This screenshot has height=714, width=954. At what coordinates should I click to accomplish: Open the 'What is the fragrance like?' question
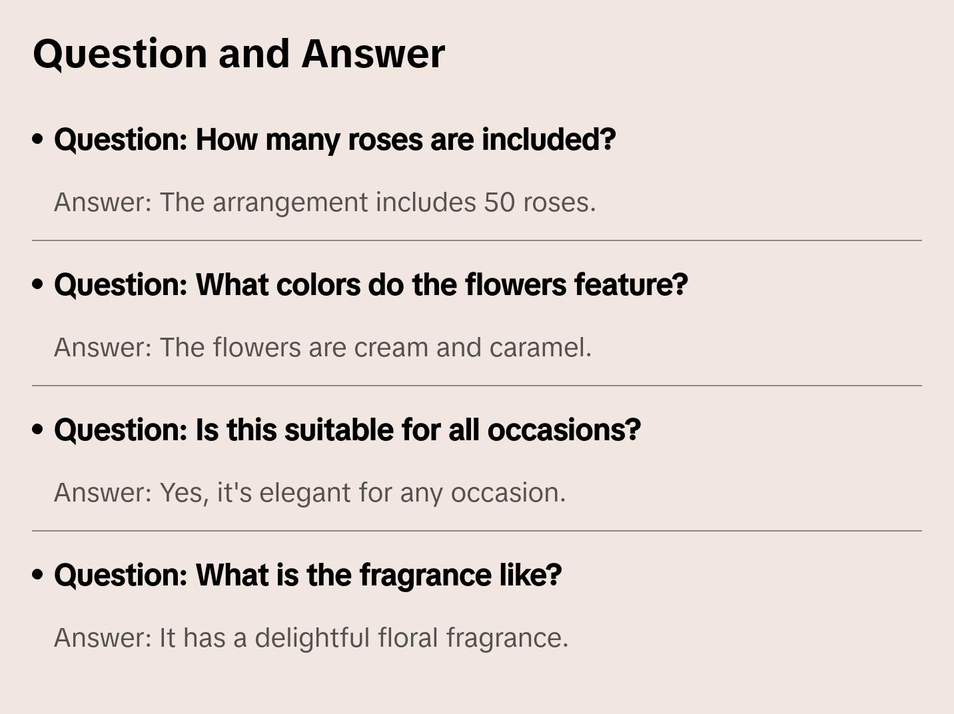[x=308, y=575]
